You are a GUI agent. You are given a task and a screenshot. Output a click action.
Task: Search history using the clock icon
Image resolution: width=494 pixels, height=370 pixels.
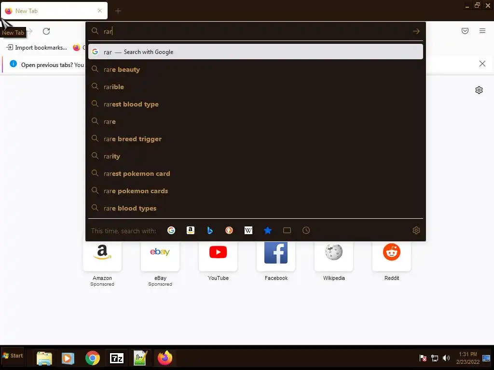pyautogui.click(x=306, y=230)
